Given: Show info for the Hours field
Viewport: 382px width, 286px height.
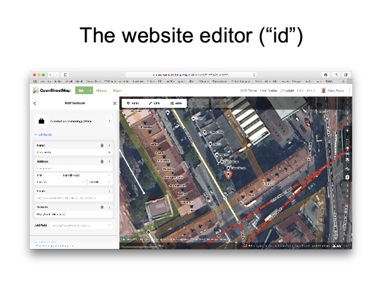Looking at the screenshot, I should [x=109, y=191].
